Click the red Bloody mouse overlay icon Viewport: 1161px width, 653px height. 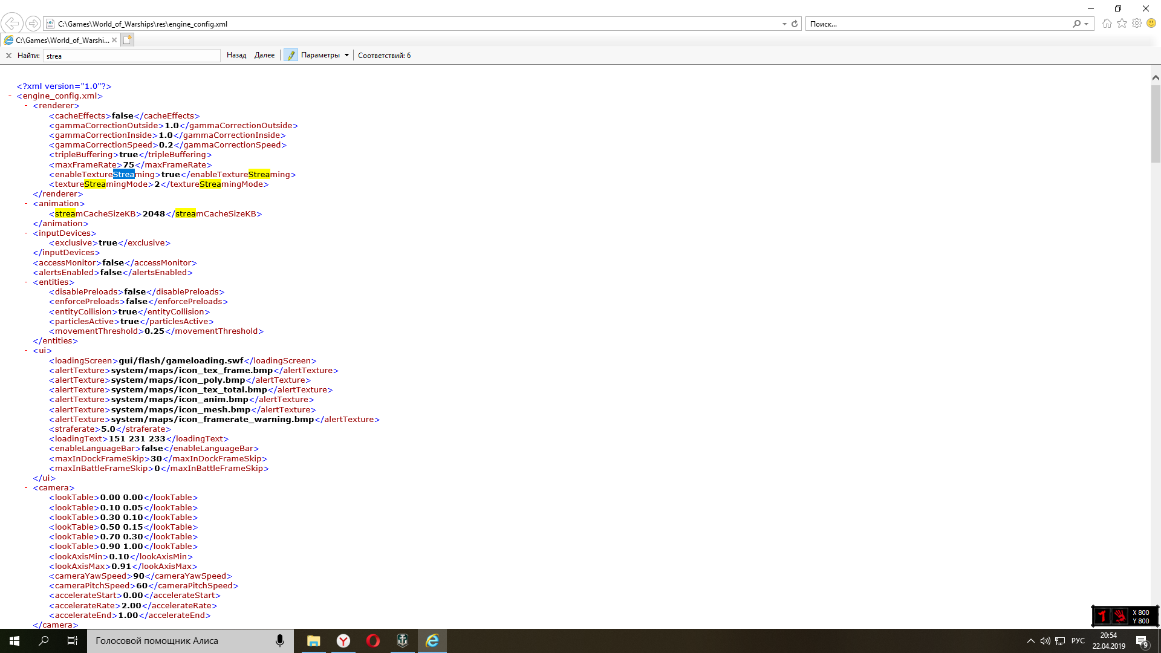[1102, 616]
